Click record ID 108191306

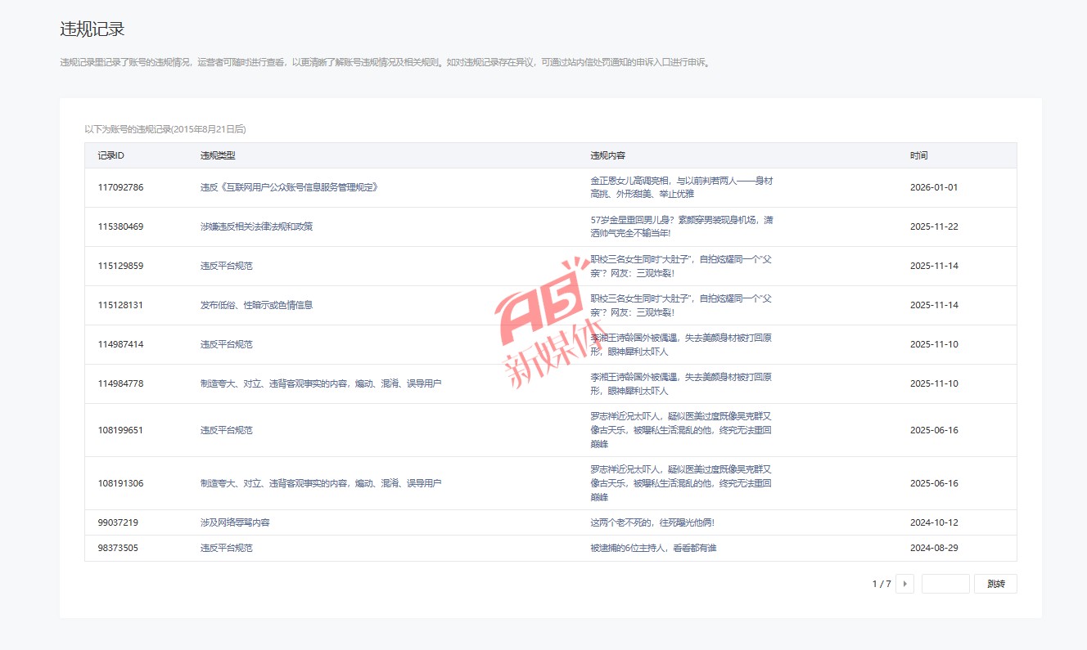coord(120,483)
